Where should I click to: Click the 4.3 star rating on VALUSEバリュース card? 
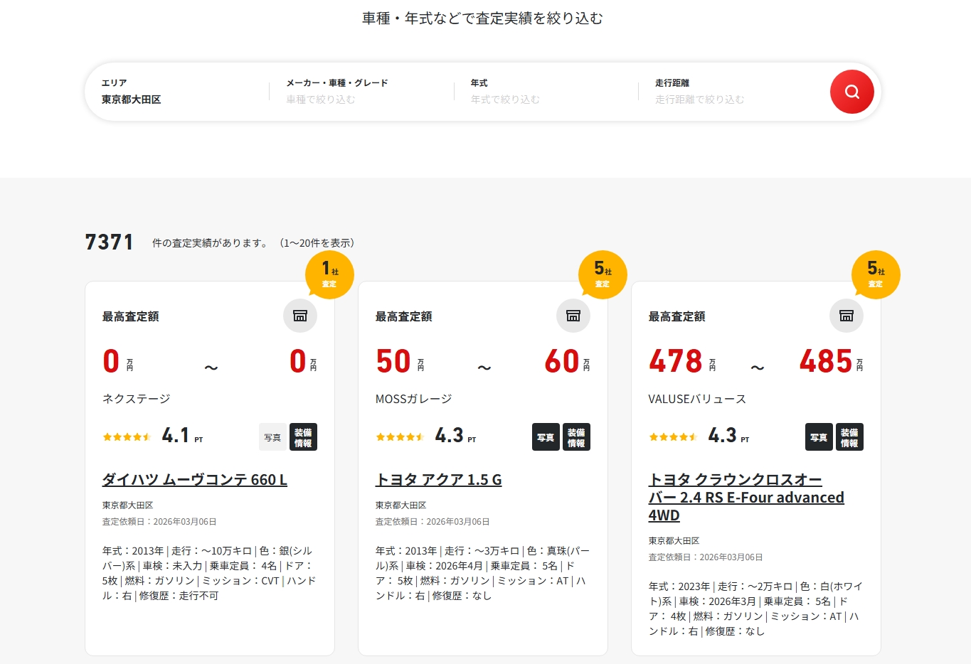click(699, 436)
